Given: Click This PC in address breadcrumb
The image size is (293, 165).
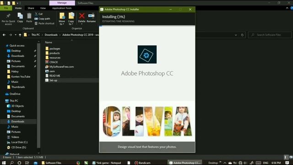Looking at the screenshot, I should pos(36,35).
